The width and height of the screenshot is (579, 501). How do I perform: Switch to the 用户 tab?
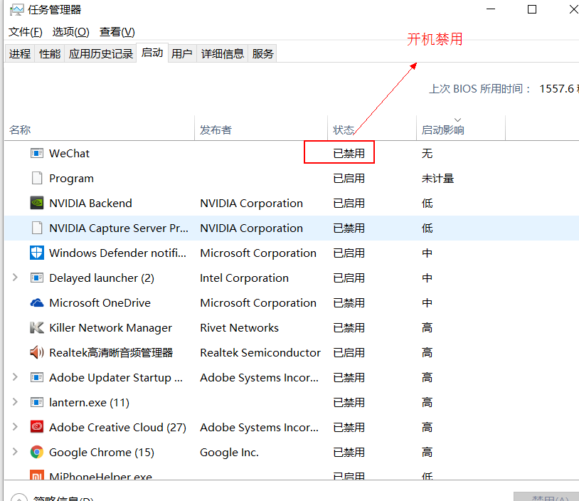(x=181, y=54)
